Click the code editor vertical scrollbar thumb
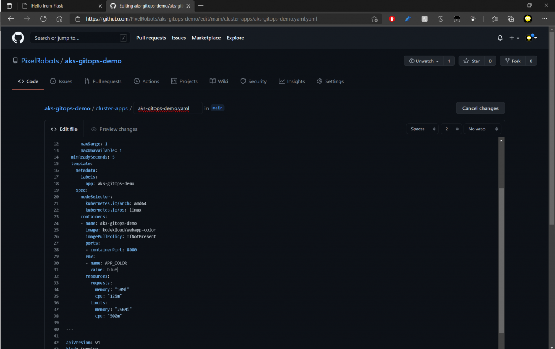555x349 pixels. 501,260
